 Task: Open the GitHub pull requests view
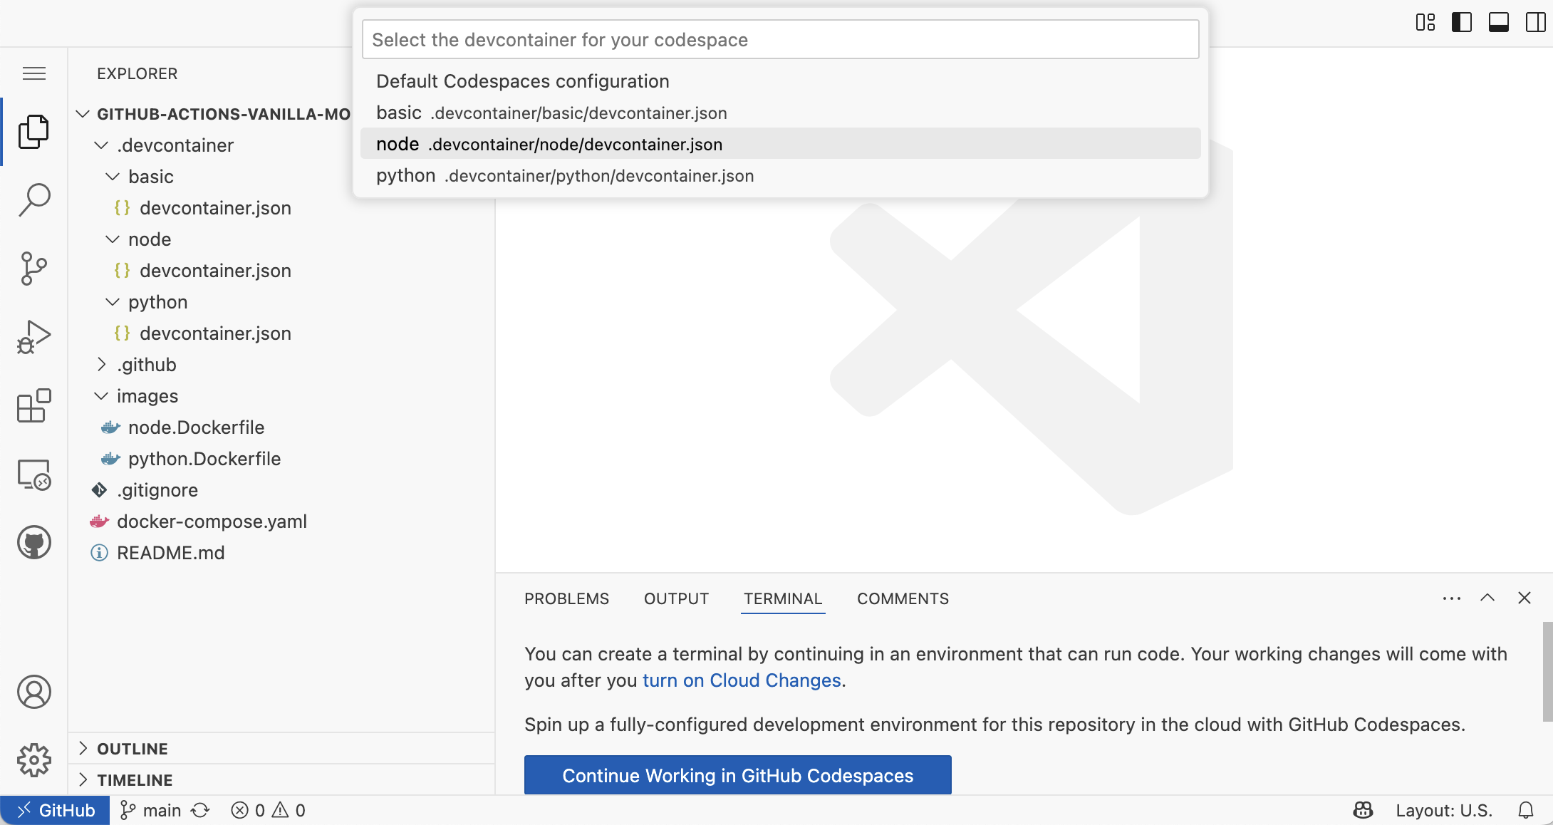click(33, 541)
